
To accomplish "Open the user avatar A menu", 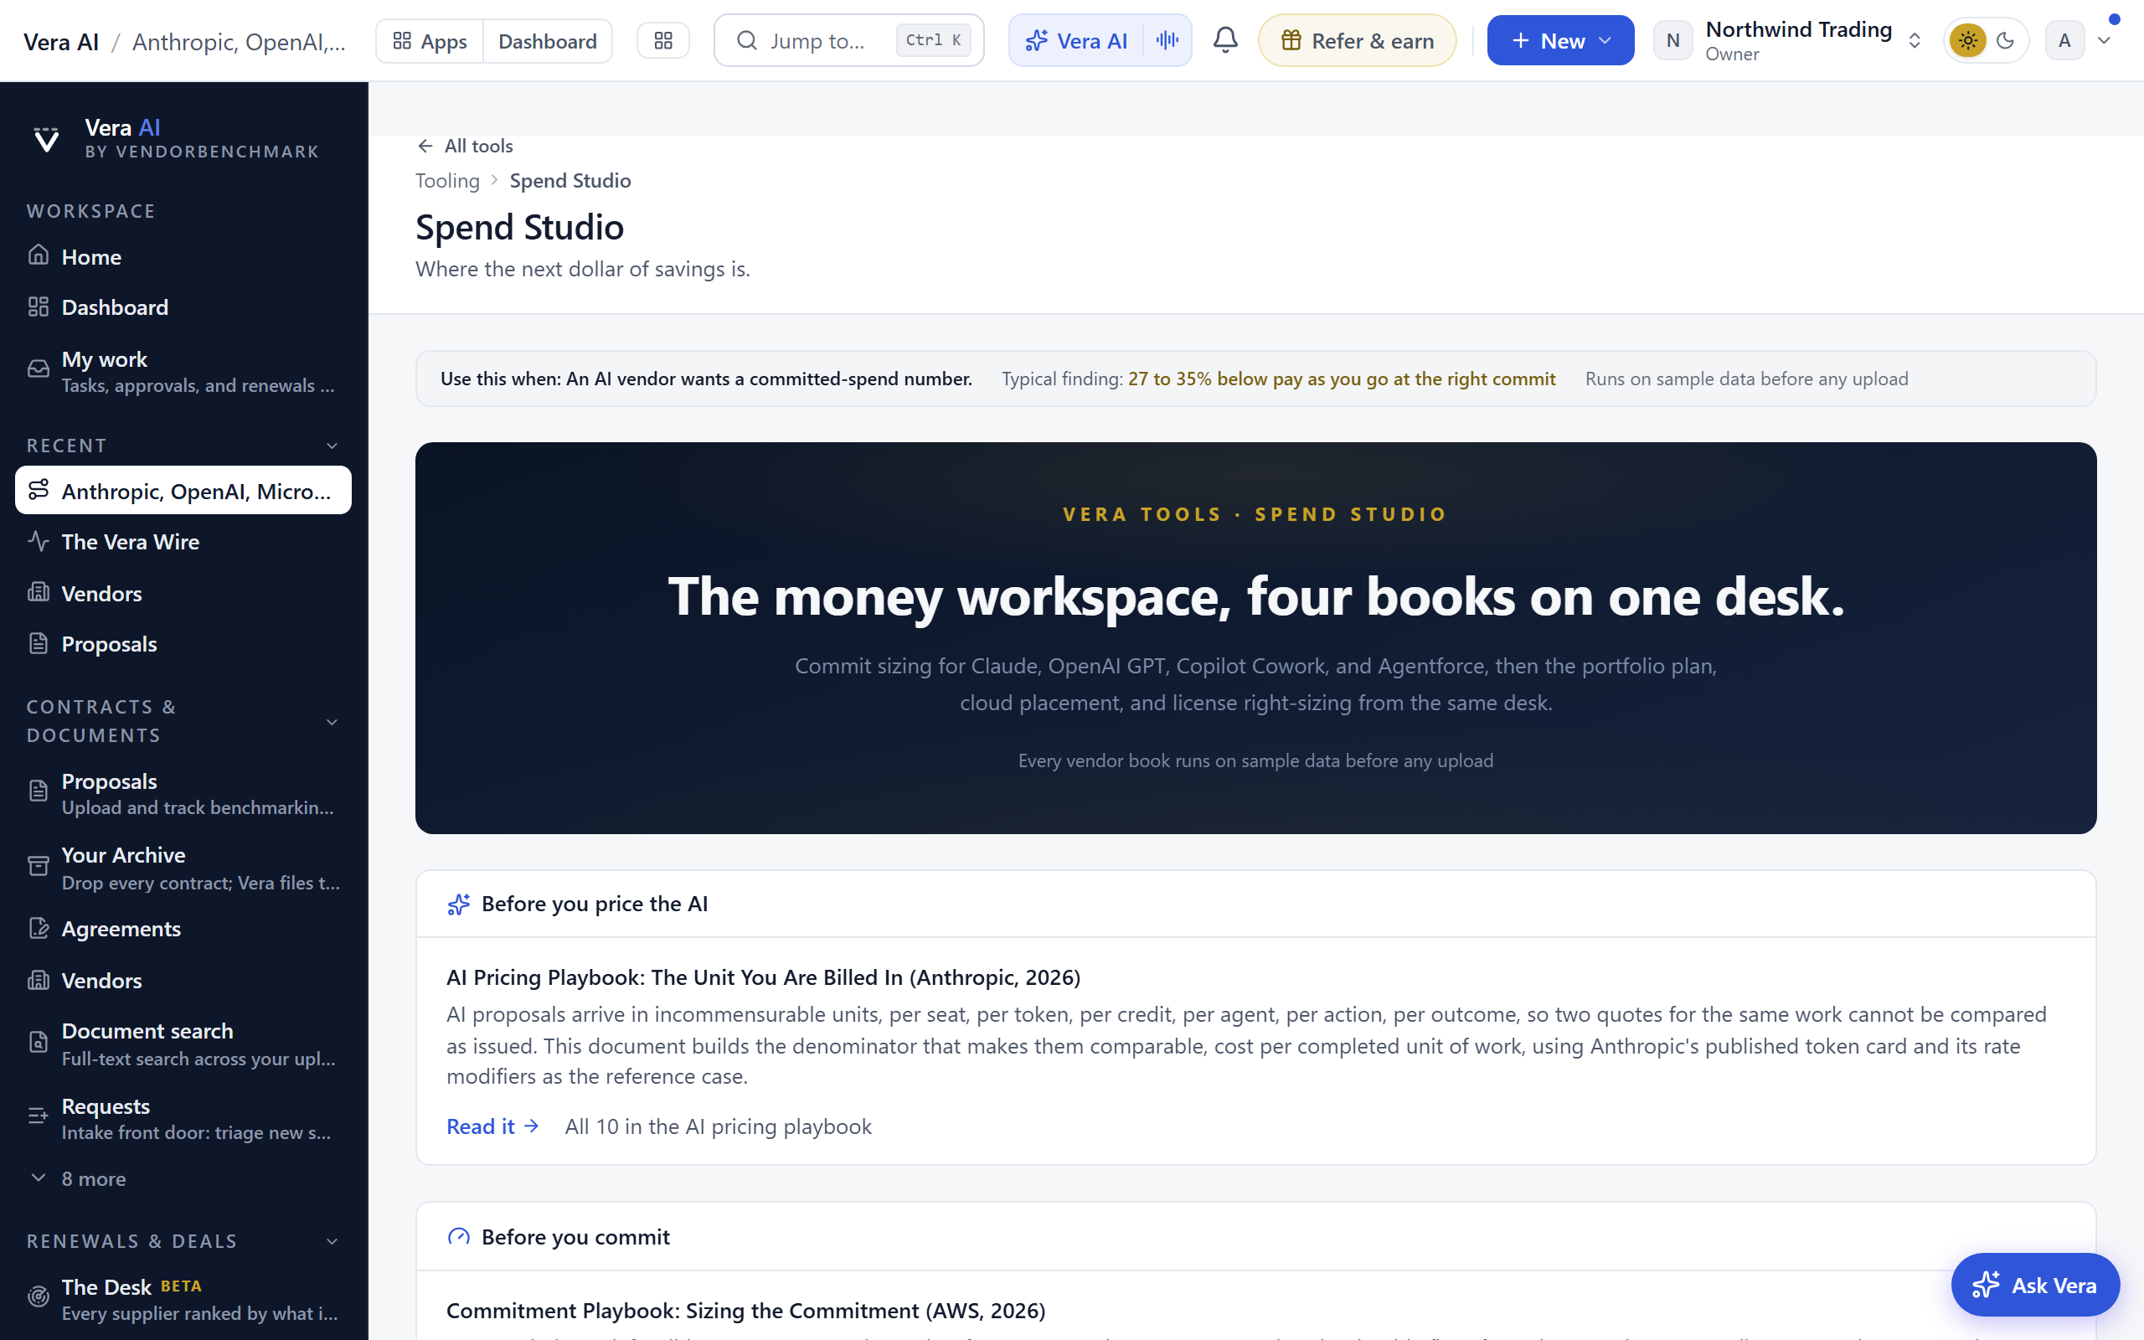I will [2064, 41].
